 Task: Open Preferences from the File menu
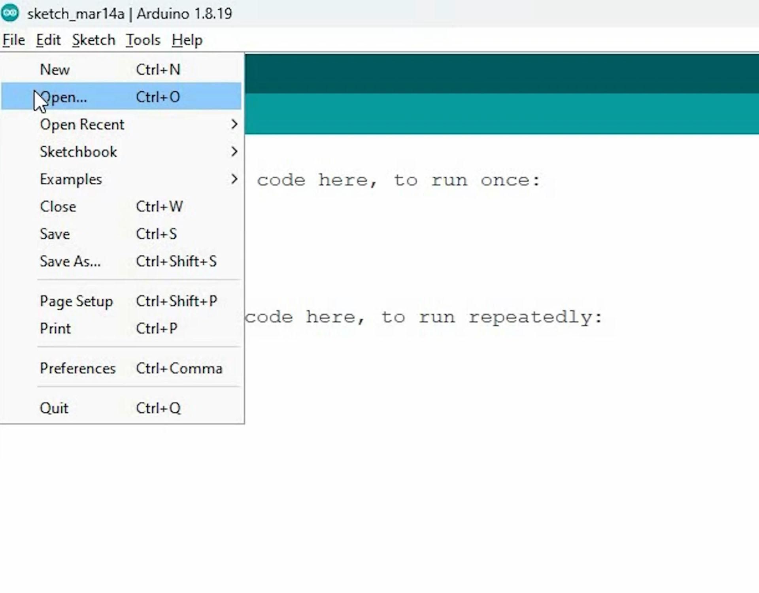[121, 368]
